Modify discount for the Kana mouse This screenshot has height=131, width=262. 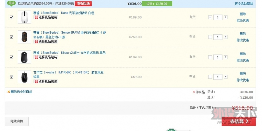243,20
